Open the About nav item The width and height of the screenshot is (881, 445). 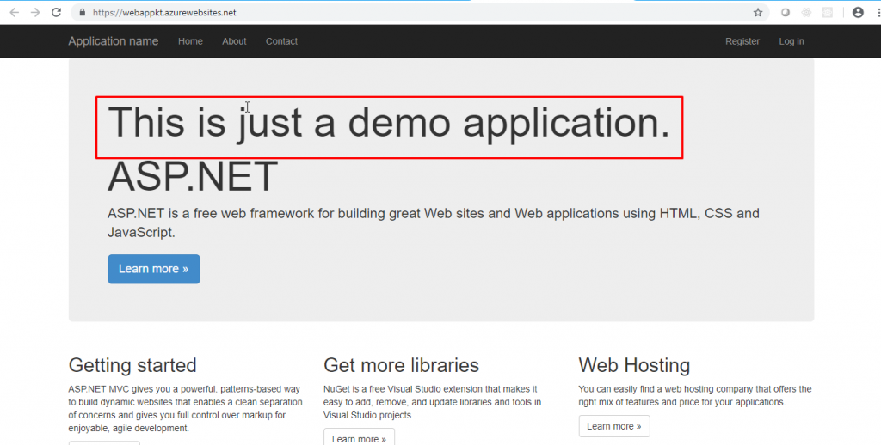pos(234,41)
